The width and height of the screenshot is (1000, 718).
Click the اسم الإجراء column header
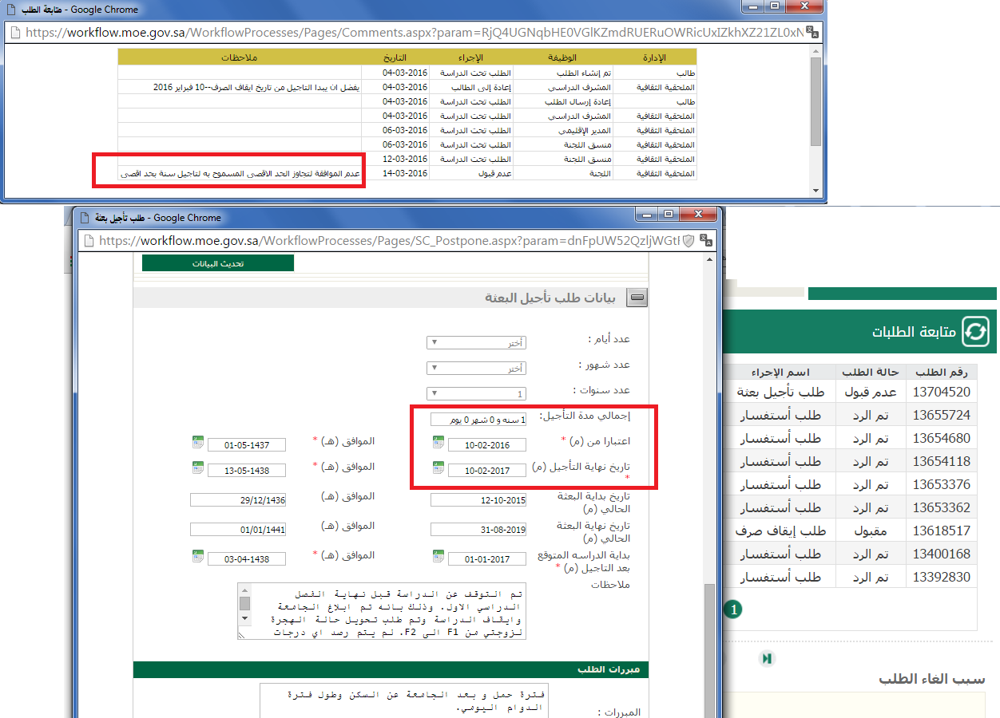coord(781,373)
